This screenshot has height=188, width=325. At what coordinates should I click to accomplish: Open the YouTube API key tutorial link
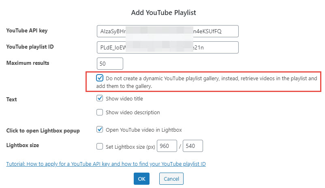(x=106, y=164)
